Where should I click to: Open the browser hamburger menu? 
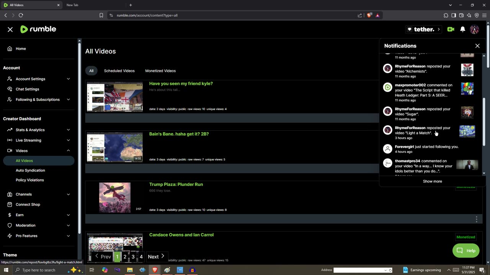click(484, 15)
